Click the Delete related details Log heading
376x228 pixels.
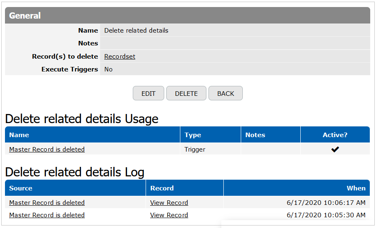(75, 172)
